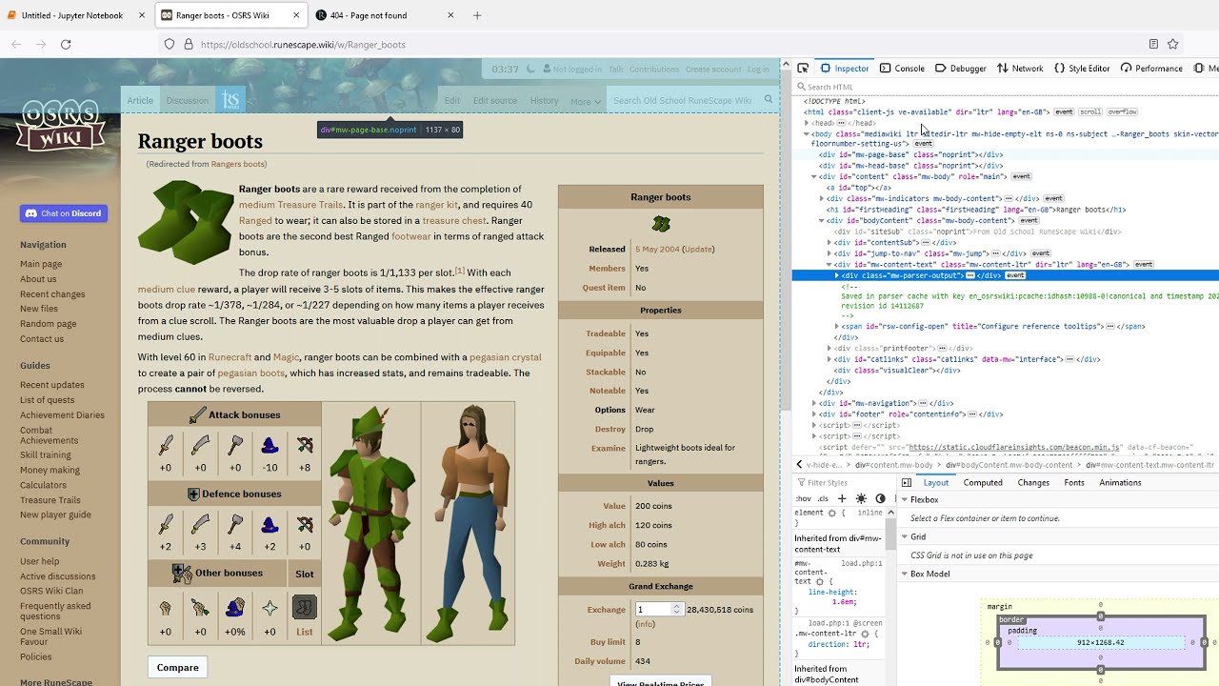Click the wiki search magnifier icon
This screenshot has height=686, width=1219.
coord(769,99)
